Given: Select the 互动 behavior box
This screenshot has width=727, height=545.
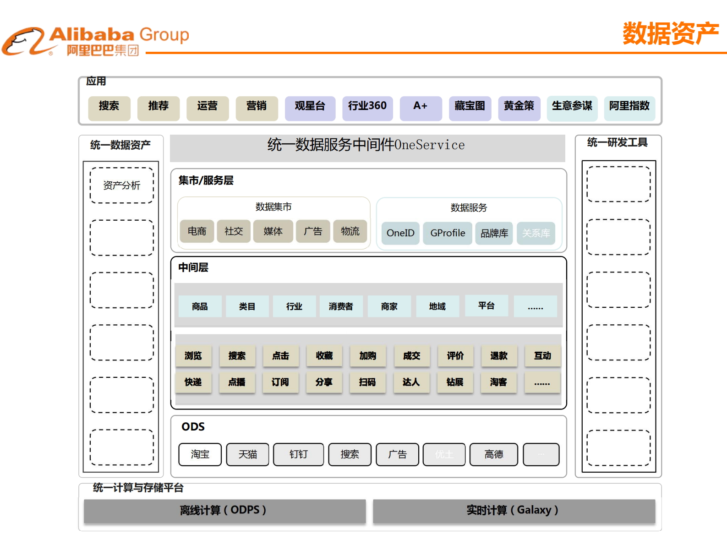Looking at the screenshot, I should (x=543, y=356).
